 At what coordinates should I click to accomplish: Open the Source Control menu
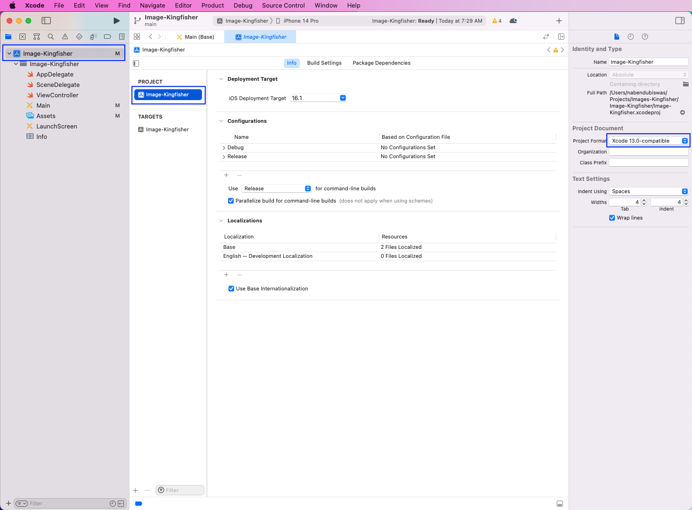pos(283,5)
